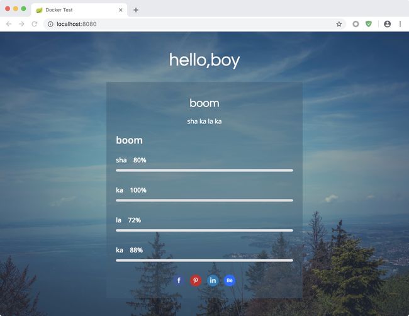The height and width of the screenshot is (316, 409).
Task: Click the red window close button
Action: point(8,9)
